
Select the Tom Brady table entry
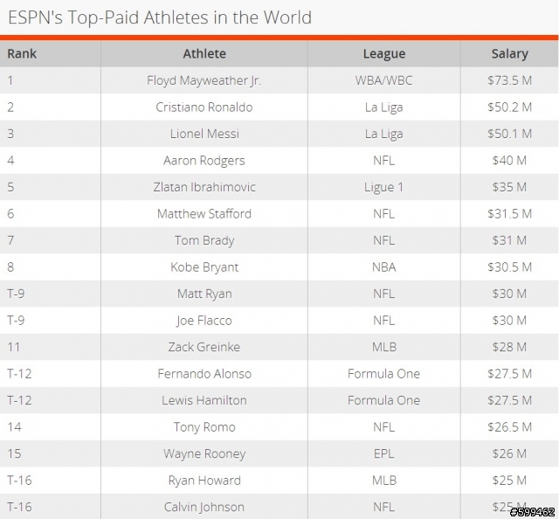204,240
